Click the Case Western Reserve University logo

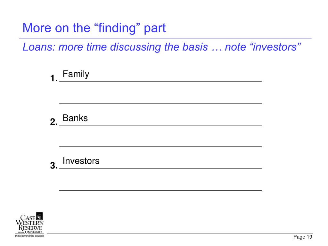[x=29, y=225]
